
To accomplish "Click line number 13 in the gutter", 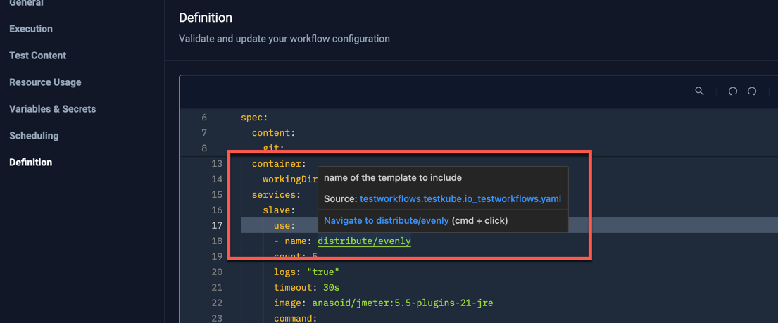I will click(216, 164).
